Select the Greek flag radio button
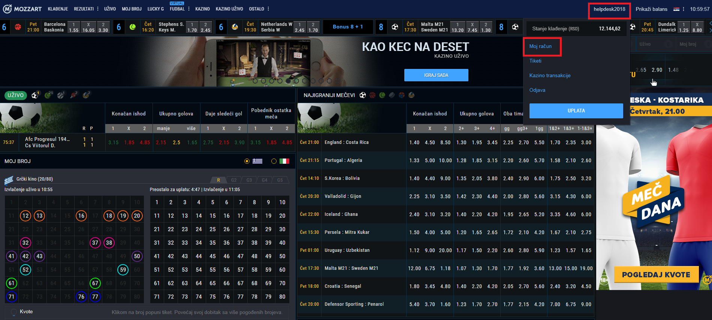The image size is (712, 320). [x=247, y=161]
